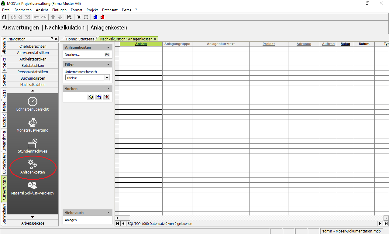Pin the Navigation panel

52,39
